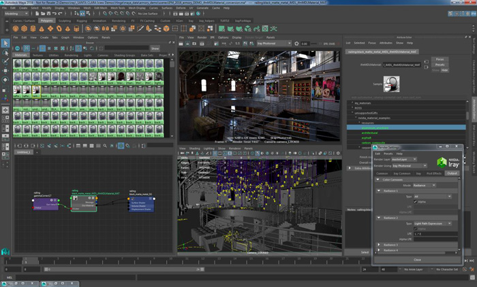
Task: Select the Paint Selection tool in toolbox
Action: pyautogui.click(x=5, y=61)
